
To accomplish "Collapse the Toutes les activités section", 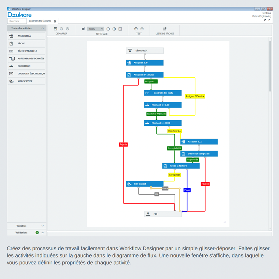I will coord(42,28).
